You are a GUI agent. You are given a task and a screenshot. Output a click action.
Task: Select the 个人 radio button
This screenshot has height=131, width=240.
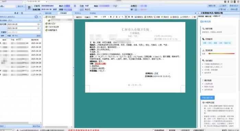[13, 36]
